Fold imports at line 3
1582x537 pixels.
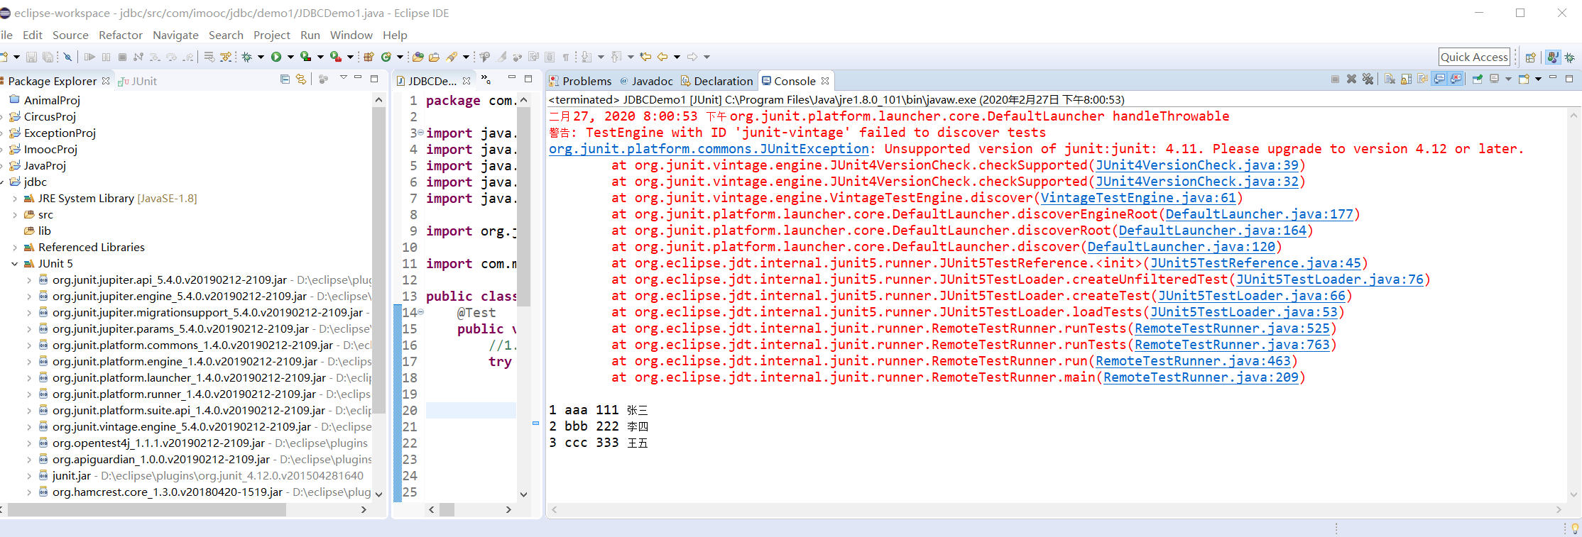(x=420, y=133)
